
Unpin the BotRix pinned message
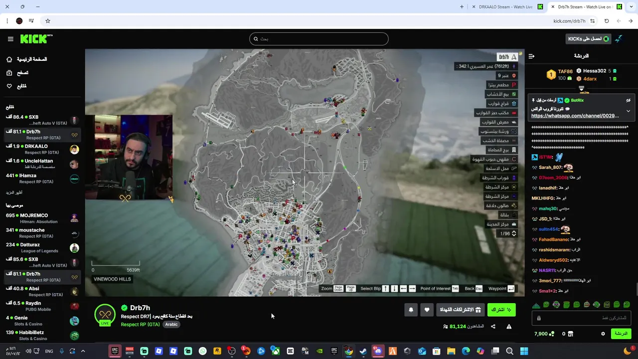click(628, 100)
